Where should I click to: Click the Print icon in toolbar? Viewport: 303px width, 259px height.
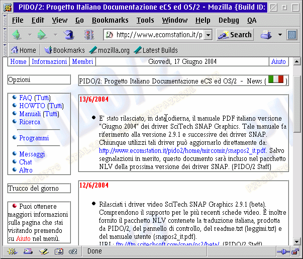coord(266,35)
